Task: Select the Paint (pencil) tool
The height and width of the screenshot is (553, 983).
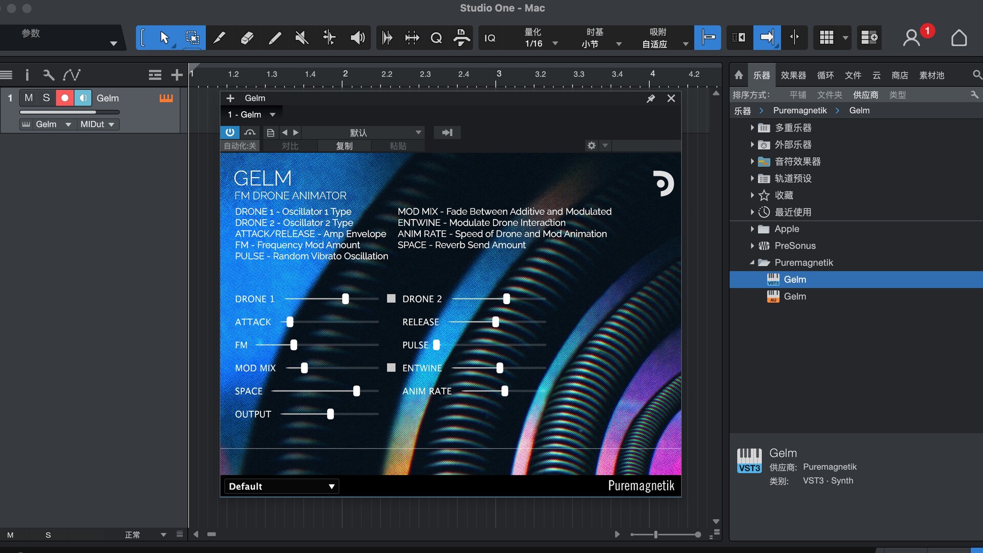Action: (x=274, y=37)
